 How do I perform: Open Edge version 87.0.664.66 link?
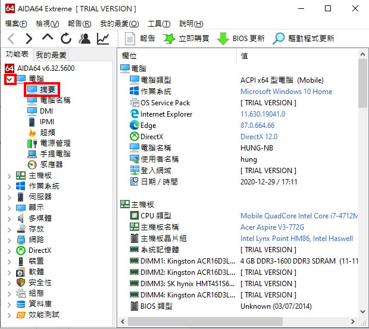click(x=257, y=126)
